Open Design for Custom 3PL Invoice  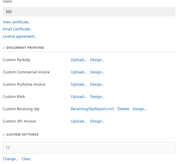coord(97,121)
